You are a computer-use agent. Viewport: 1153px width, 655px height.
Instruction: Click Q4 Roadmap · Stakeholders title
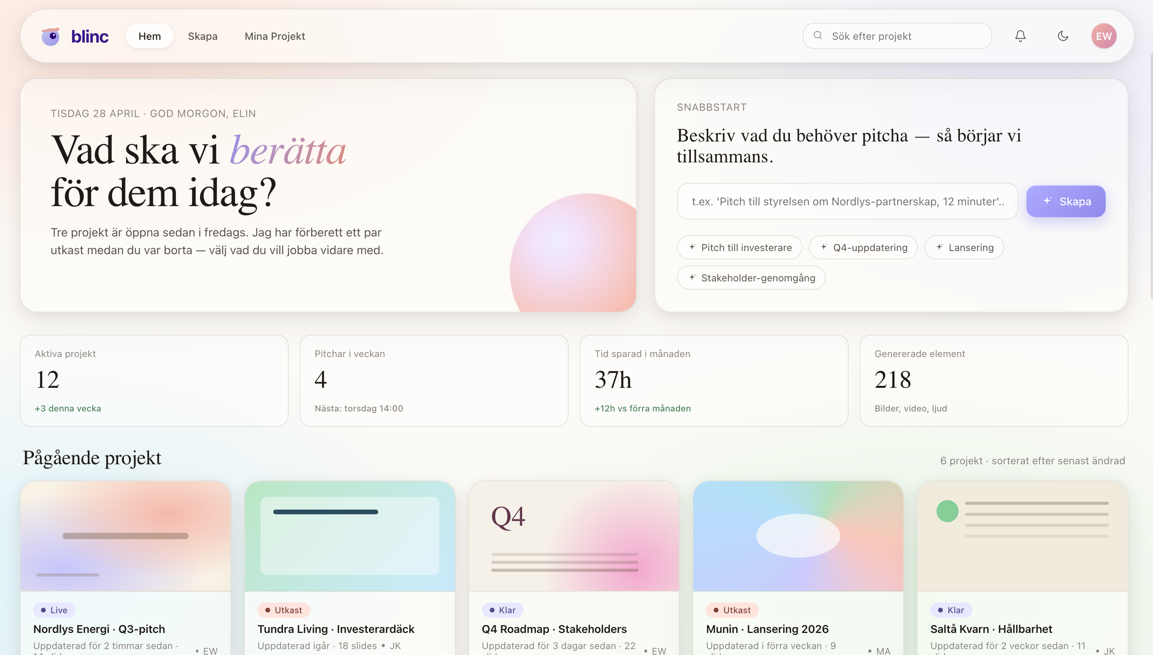pyautogui.click(x=554, y=629)
